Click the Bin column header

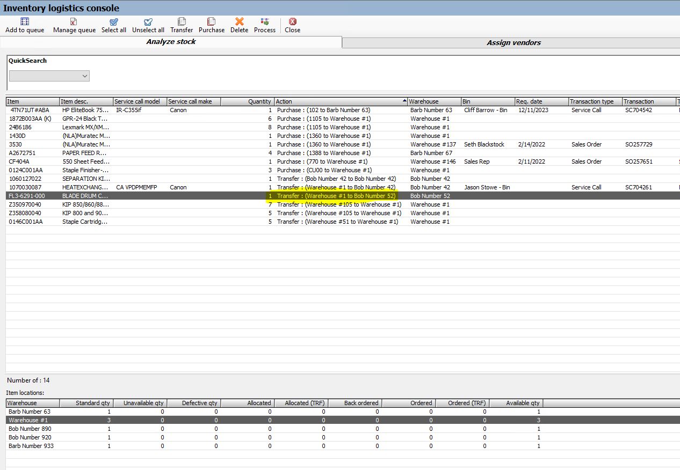pos(488,101)
